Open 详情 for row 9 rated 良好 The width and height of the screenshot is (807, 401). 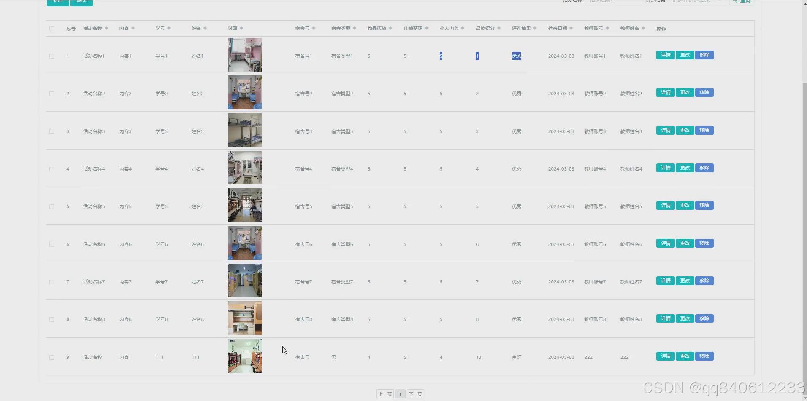[666, 356]
